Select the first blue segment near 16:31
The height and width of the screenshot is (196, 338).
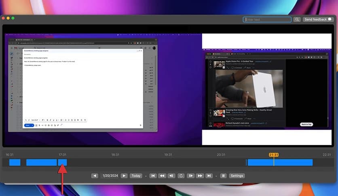tap(15, 162)
